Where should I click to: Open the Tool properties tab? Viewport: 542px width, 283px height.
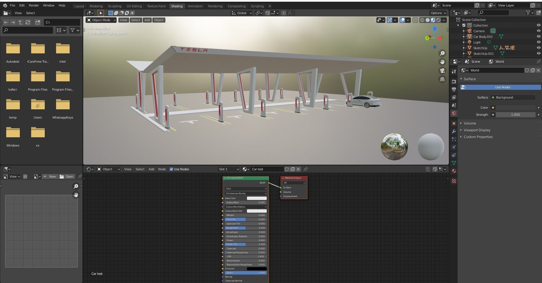[x=454, y=71]
